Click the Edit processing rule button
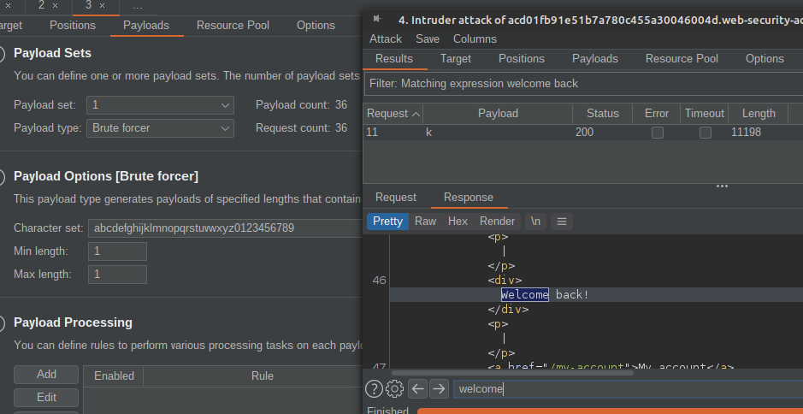Image resolution: width=803 pixels, height=414 pixels. click(x=46, y=398)
